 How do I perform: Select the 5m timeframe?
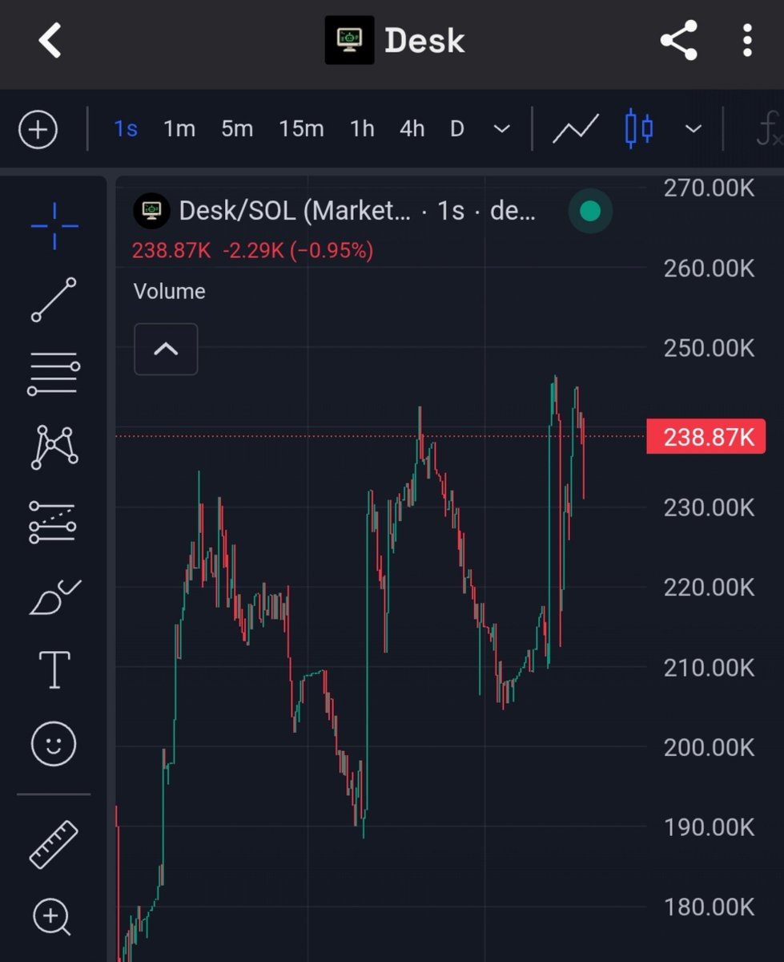(x=237, y=129)
